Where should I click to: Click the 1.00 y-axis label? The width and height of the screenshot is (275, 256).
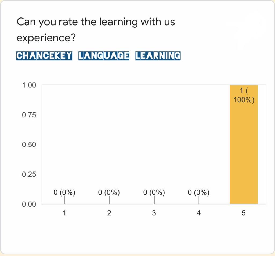29,85
